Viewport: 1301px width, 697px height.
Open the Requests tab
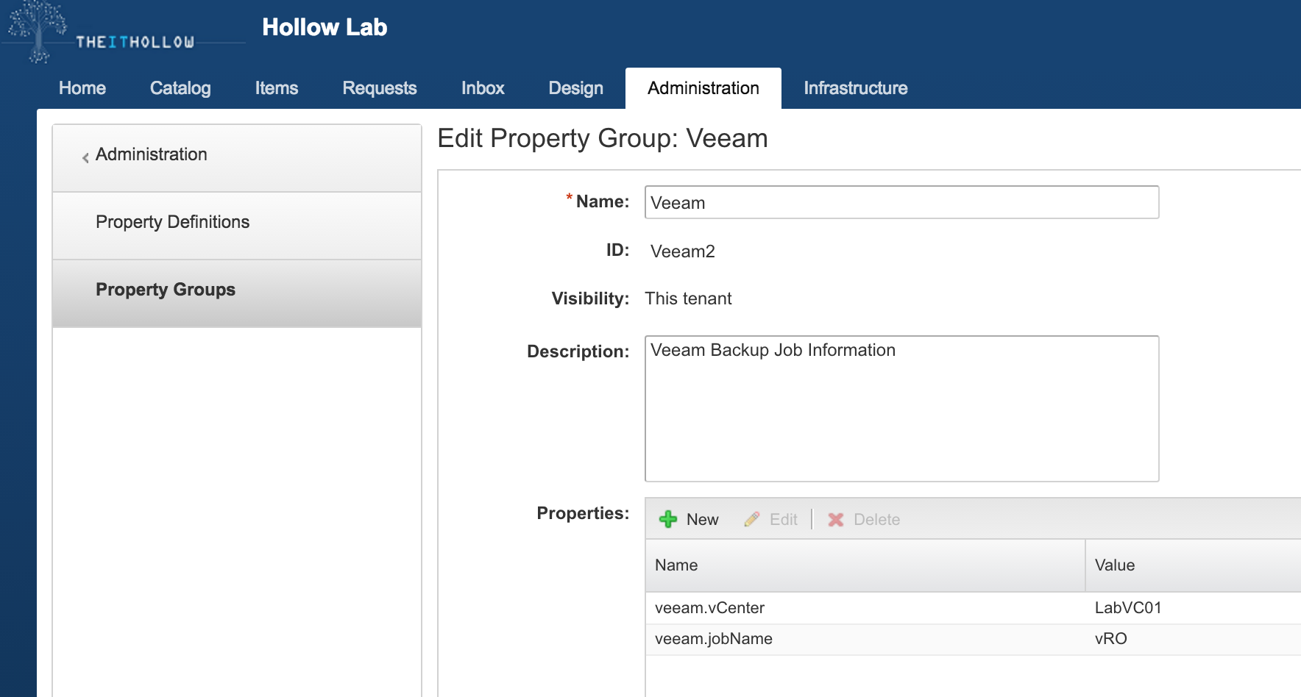pos(380,88)
